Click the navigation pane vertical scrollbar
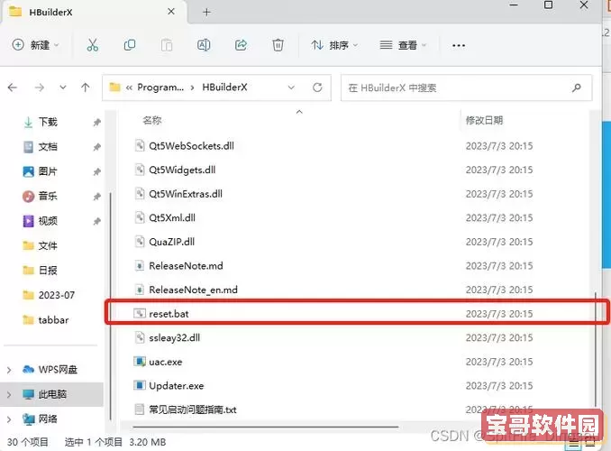611x451 pixels. click(111, 307)
